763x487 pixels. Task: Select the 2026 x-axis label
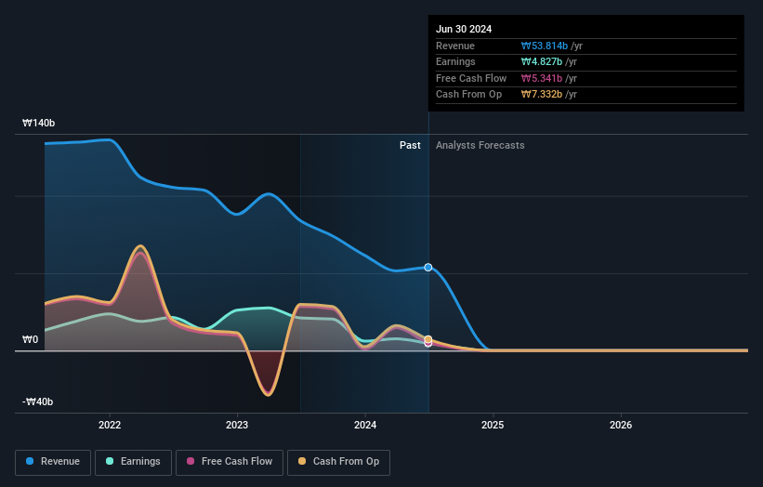(621, 425)
